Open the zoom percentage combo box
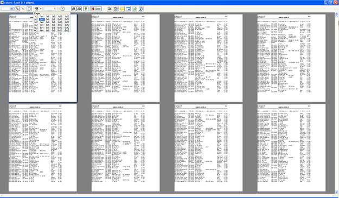Image resolution: width=339 pixels, height=198 pixels. pyautogui.click(x=7, y=9)
